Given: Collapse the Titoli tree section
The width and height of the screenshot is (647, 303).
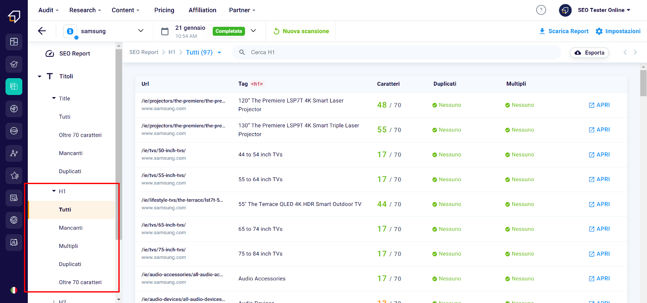Looking at the screenshot, I should (x=40, y=76).
